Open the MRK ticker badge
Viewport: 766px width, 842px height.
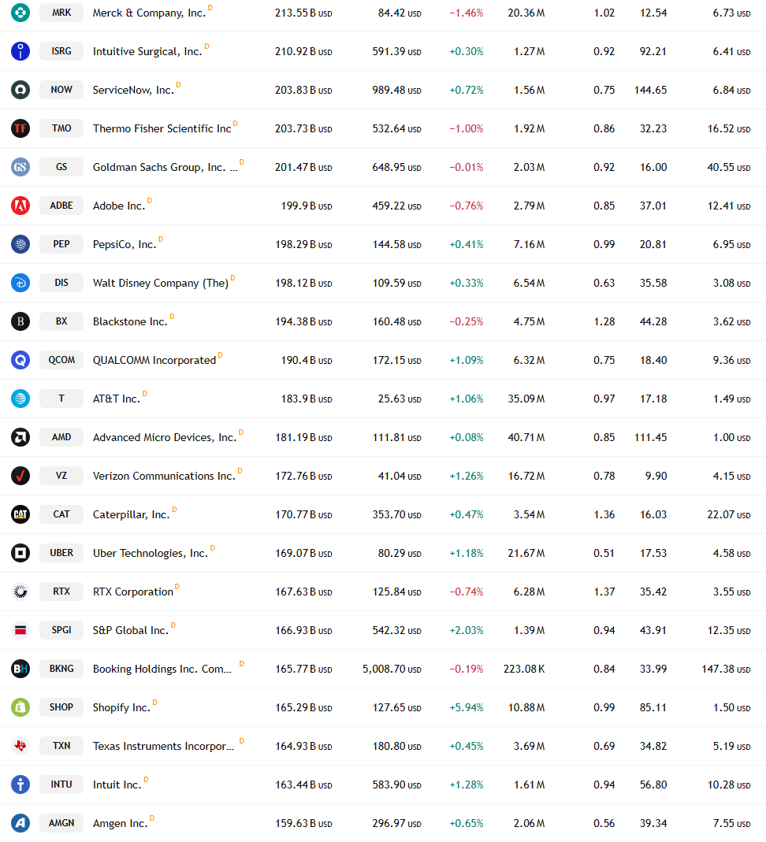coord(61,13)
